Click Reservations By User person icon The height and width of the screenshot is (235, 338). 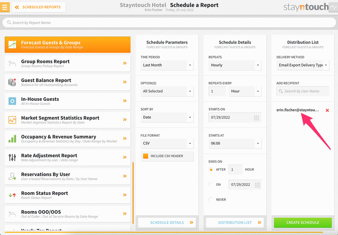(x=12, y=176)
